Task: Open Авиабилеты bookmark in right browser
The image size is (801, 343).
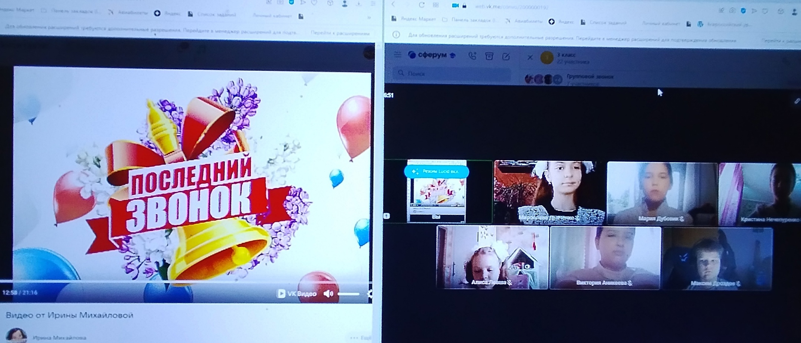Action: [x=524, y=21]
